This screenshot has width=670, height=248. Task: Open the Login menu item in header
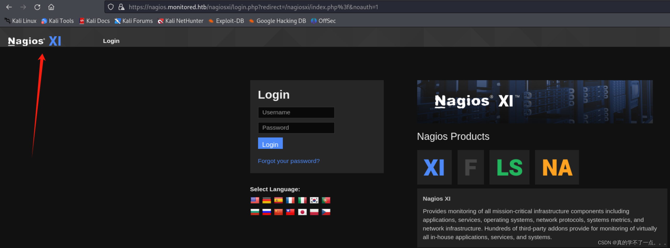(111, 41)
